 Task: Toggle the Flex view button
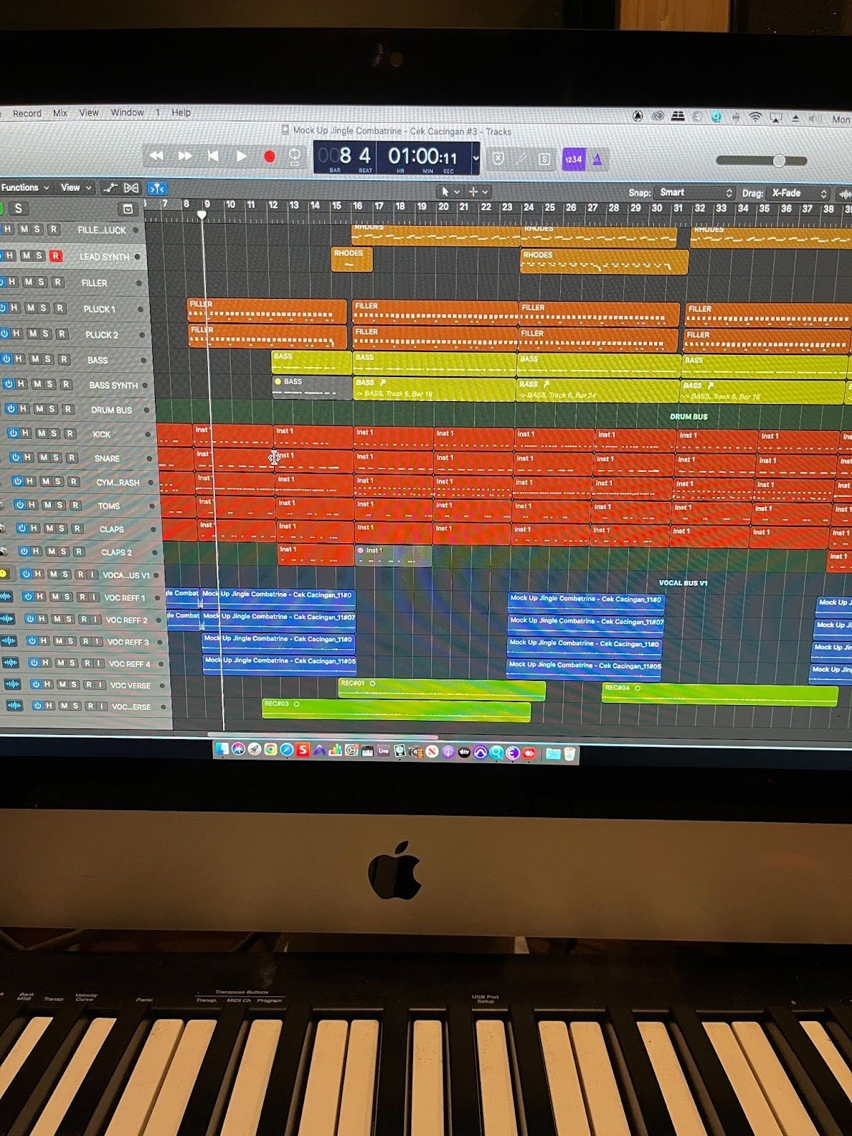point(131,187)
